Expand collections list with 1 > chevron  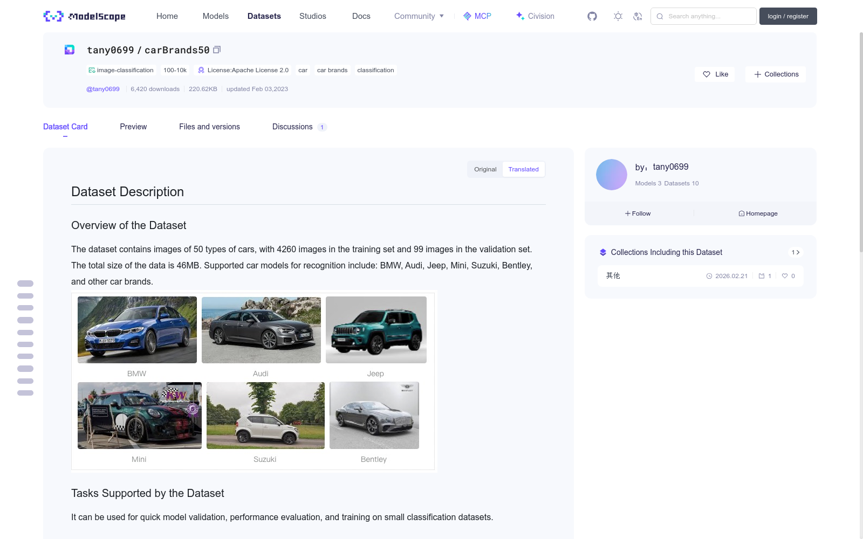point(796,252)
